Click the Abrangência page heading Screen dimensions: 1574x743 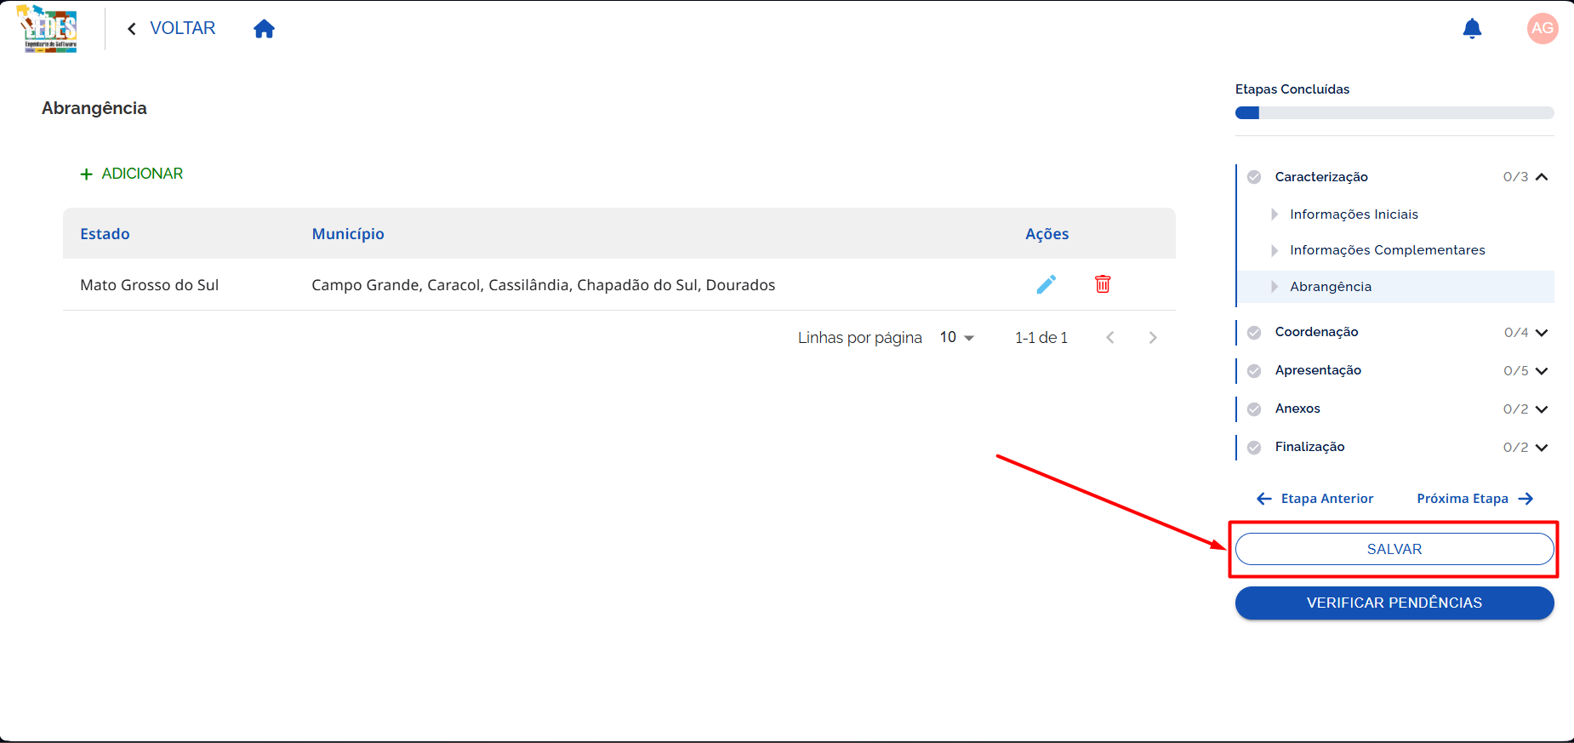(94, 108)
